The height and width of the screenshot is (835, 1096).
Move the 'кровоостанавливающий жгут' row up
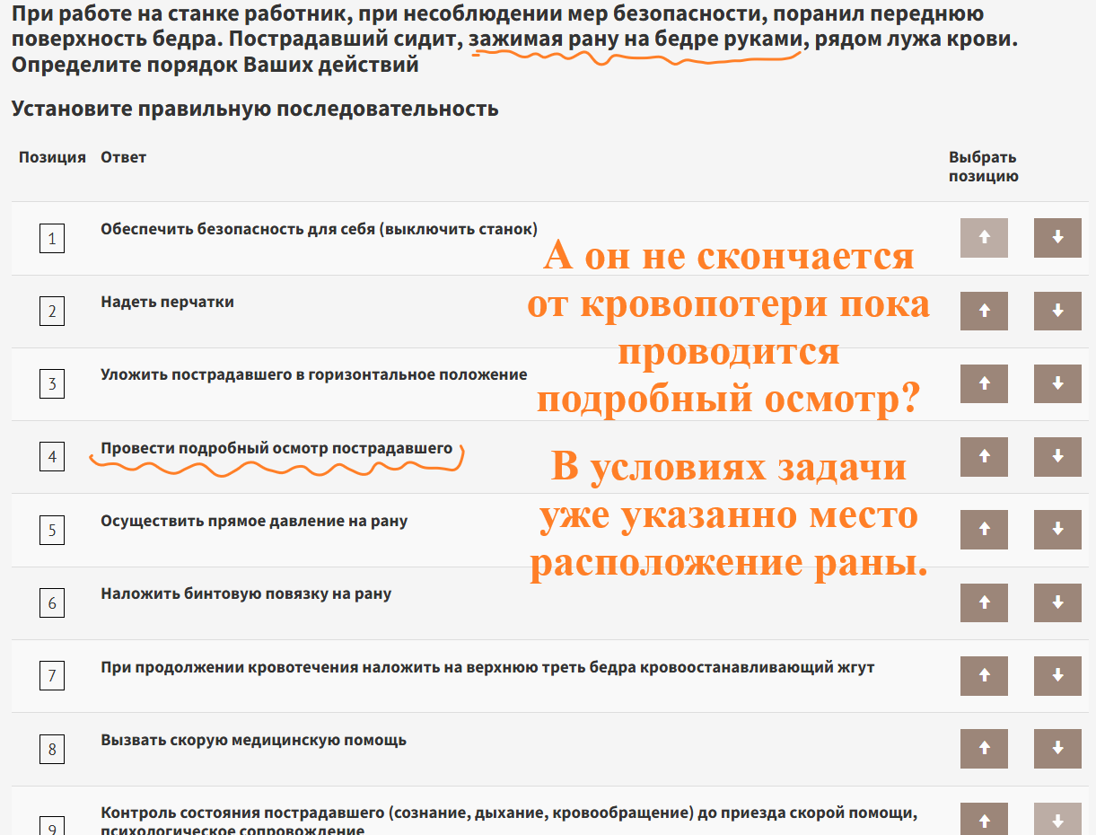[x=984, y=675]
